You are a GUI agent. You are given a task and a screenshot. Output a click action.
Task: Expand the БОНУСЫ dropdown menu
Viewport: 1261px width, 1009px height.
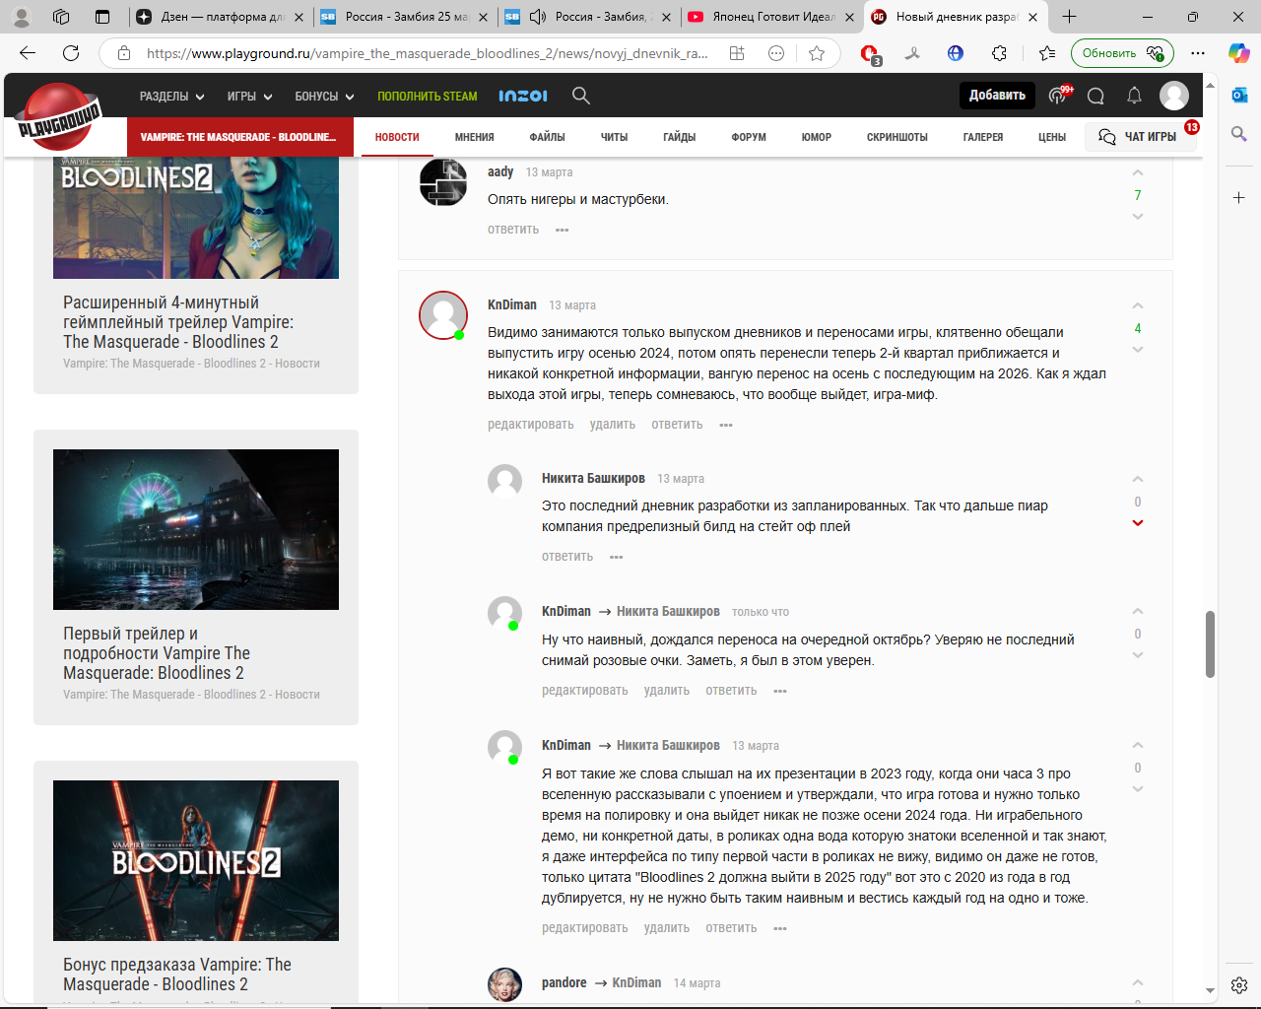pos(324,97)
